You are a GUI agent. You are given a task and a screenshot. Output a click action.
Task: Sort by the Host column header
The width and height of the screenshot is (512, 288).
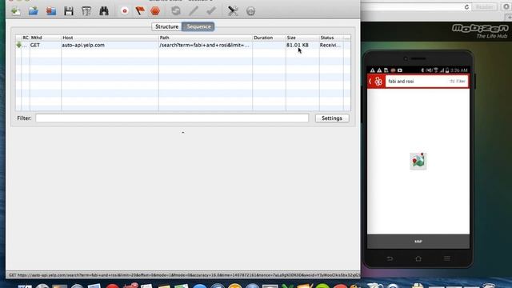pos(110,38)
